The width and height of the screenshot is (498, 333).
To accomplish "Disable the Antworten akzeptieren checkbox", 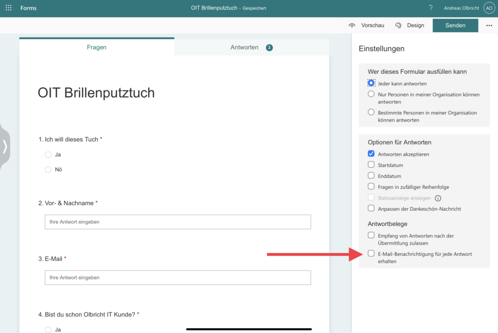I will tap(371, 153).
